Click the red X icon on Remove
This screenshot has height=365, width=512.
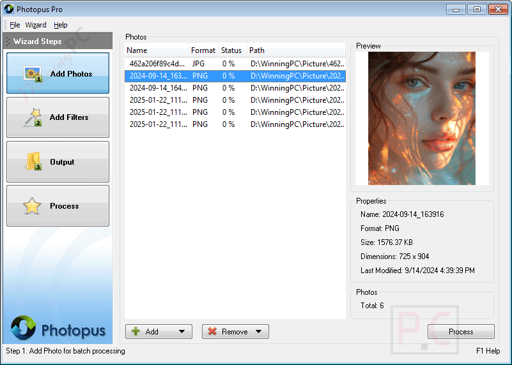[212, 331]
